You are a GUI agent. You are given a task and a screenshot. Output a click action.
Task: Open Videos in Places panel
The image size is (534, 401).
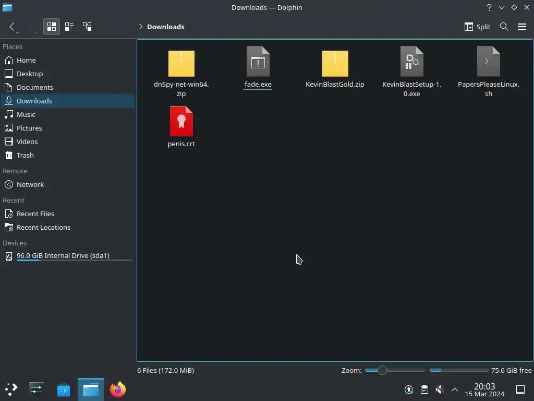click(x=68, y=141)
